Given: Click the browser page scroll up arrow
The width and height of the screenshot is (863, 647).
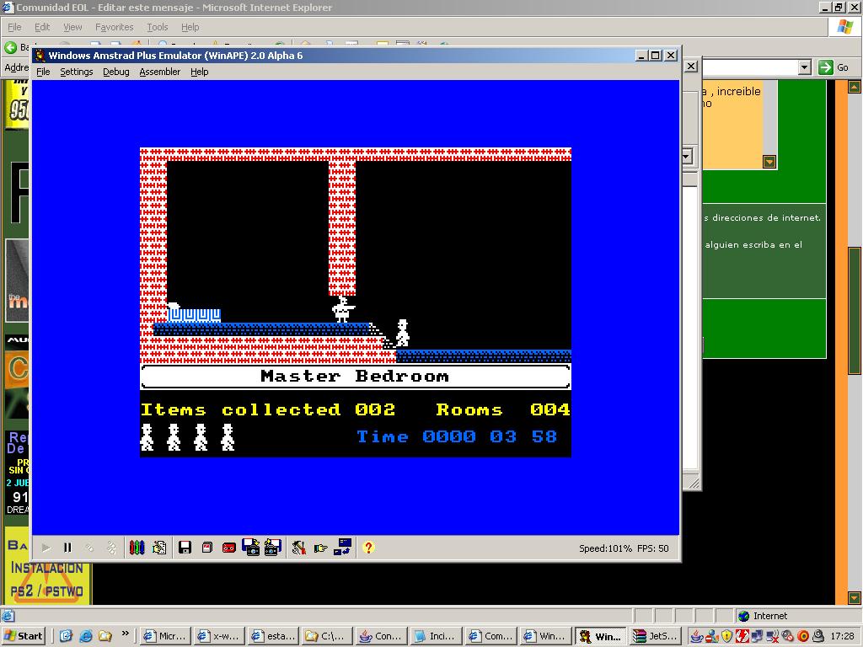Looking at the screenshot, I should click(x=855, y=87).
